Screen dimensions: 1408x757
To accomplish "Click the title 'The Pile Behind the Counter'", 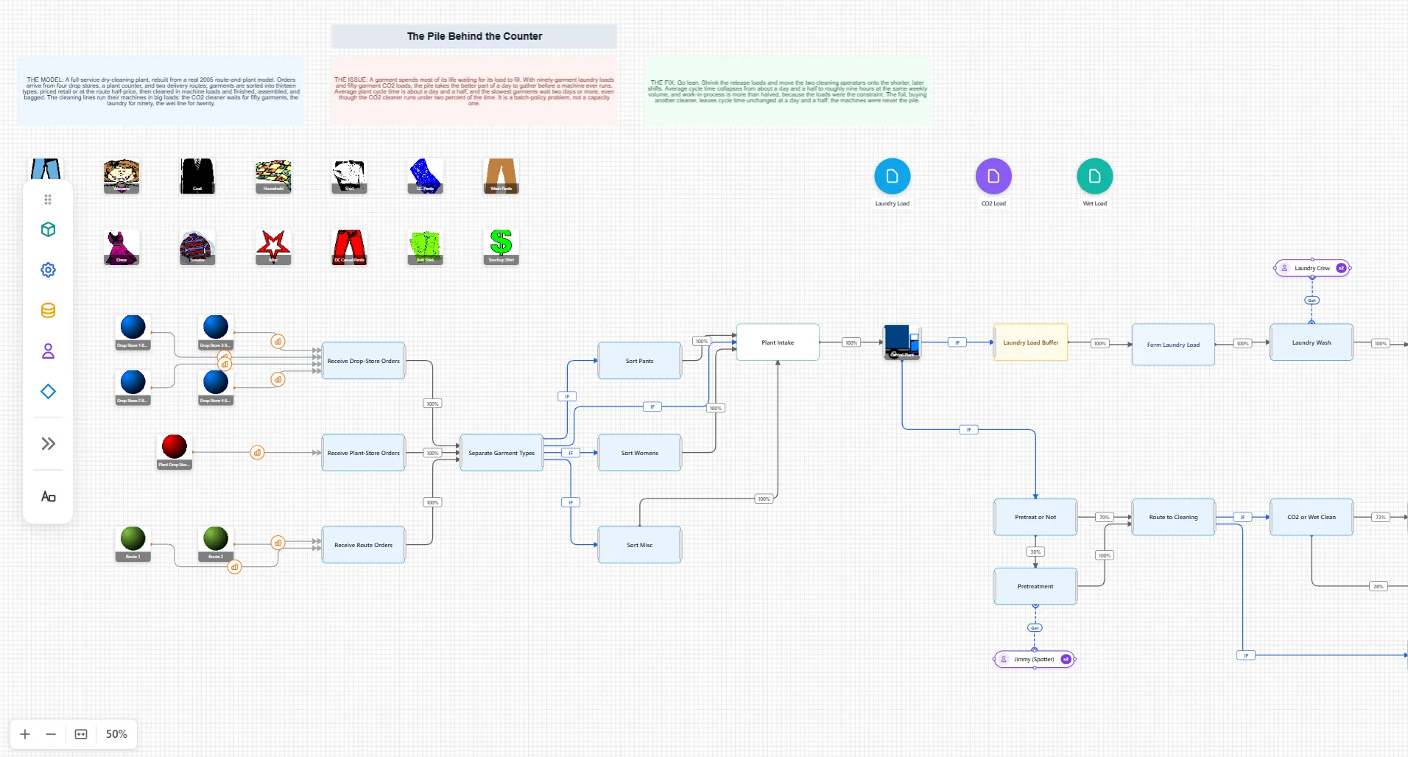I will click(474, 36).
